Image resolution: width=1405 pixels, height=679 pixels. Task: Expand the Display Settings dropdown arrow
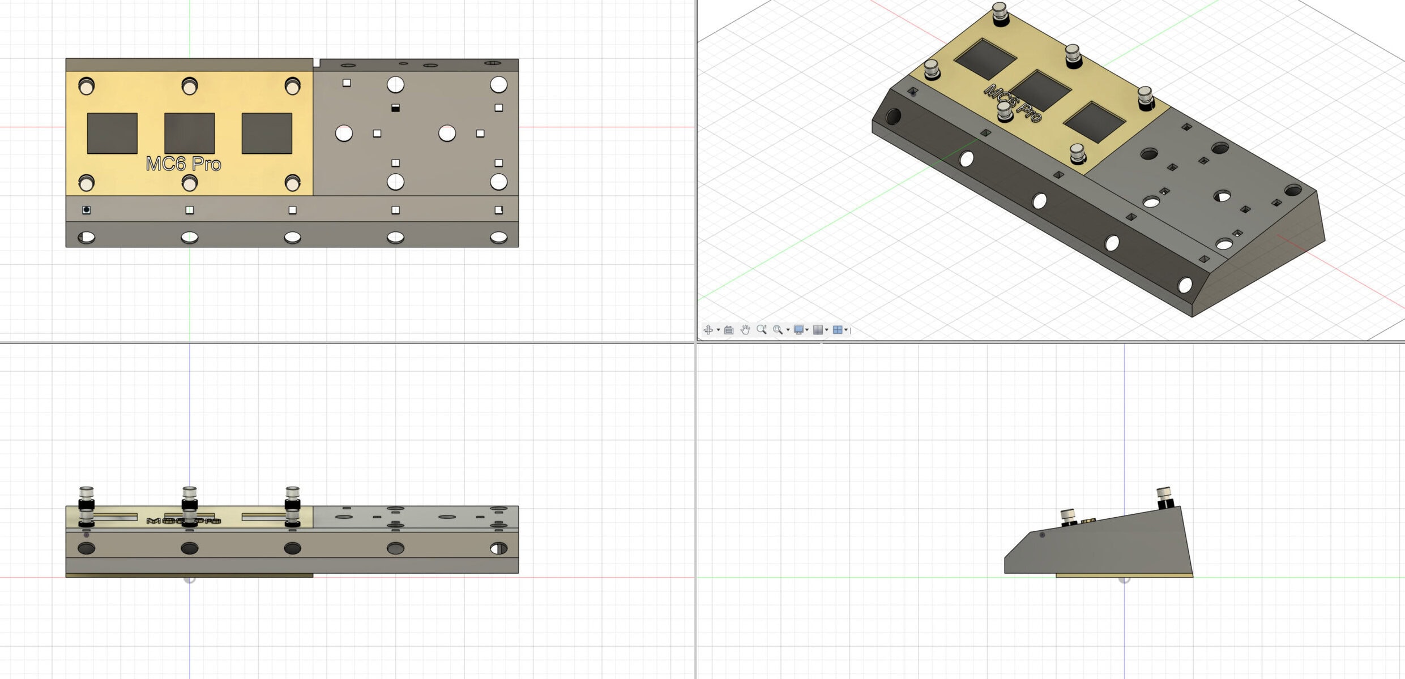[807, 330]
